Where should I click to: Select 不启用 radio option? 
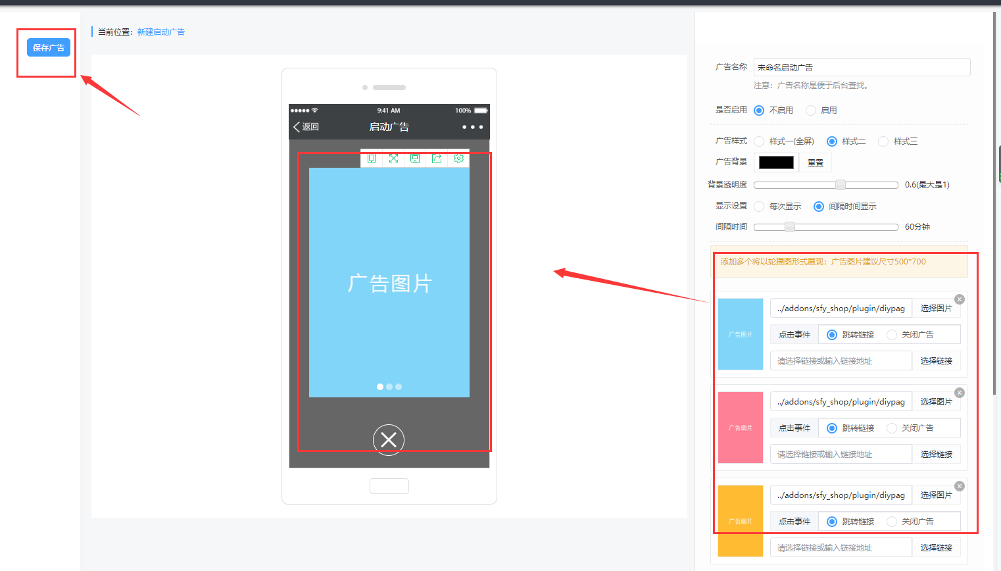(759, 111)
